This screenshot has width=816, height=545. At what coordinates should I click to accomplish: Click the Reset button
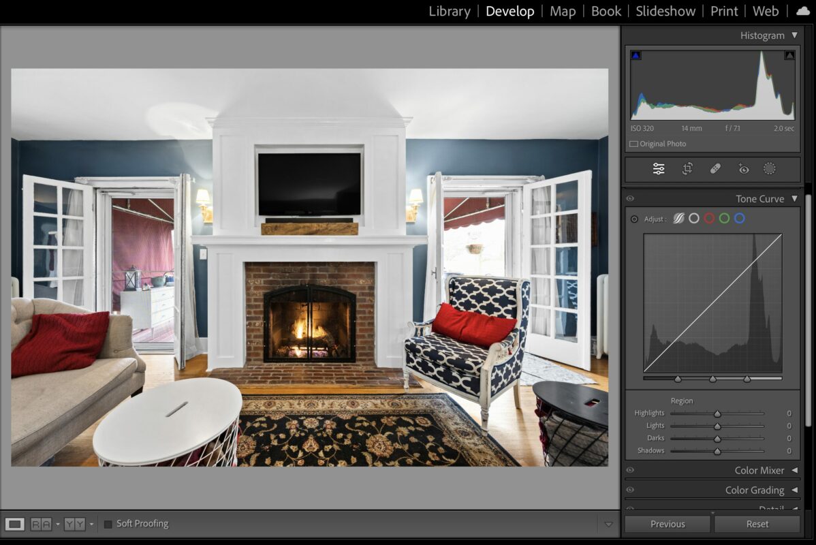tap(757, 523)
